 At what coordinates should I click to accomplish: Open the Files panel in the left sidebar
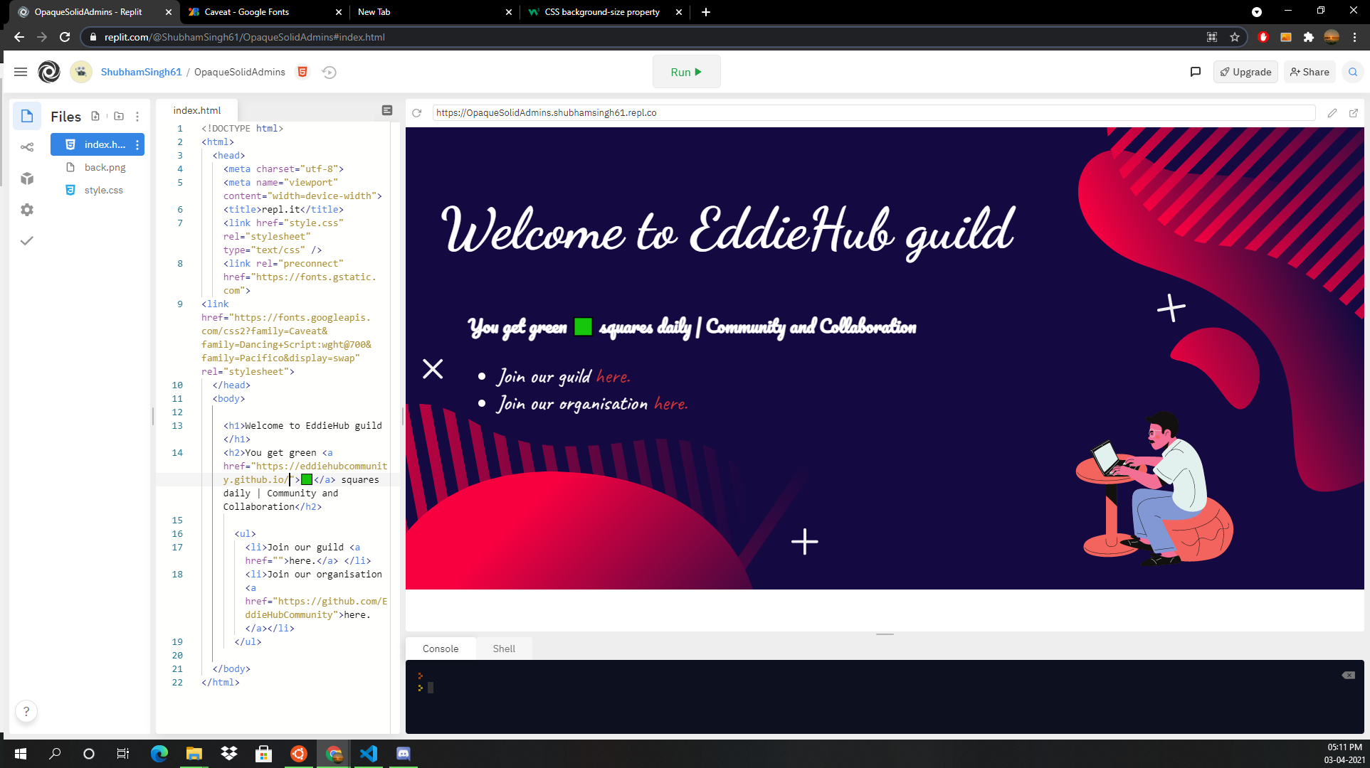(27, 115)
